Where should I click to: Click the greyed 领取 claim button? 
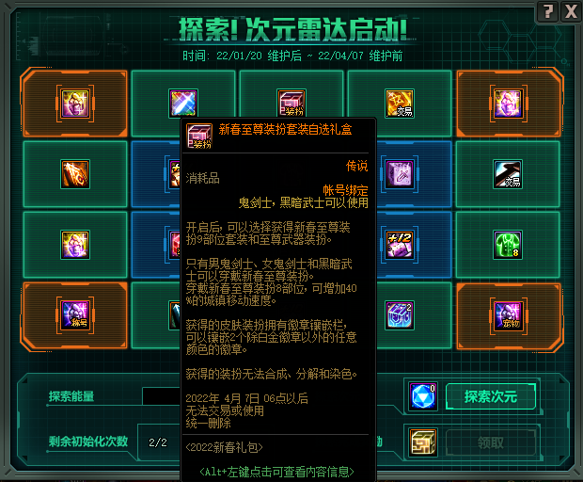coord(491,442)
